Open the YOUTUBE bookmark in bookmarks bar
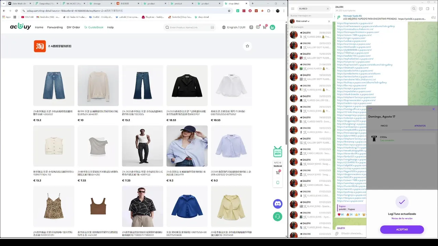This screenshot has height=246, width=438. pyautogui.click(x=27, y=17)
